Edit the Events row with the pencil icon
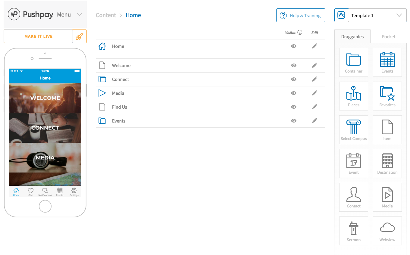410x255 pixels. [315, 121]
